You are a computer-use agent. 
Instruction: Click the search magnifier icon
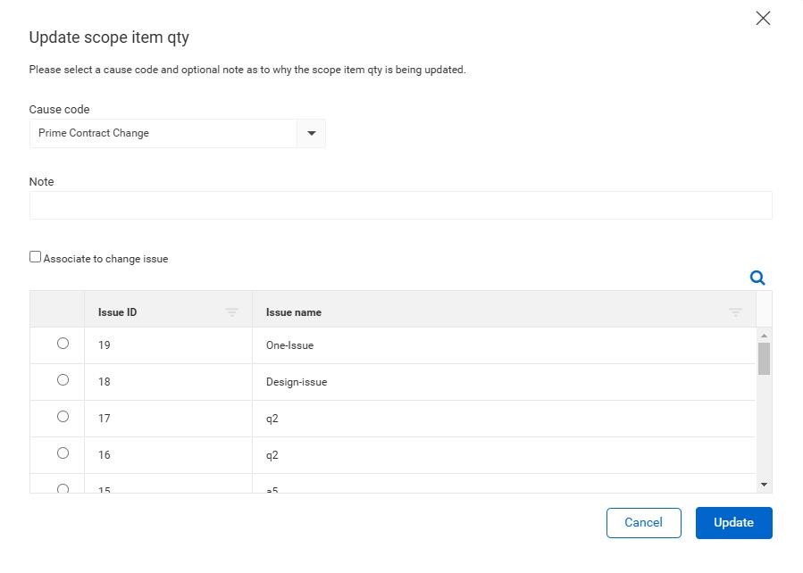pyautogui.click(x=757, y=278)
